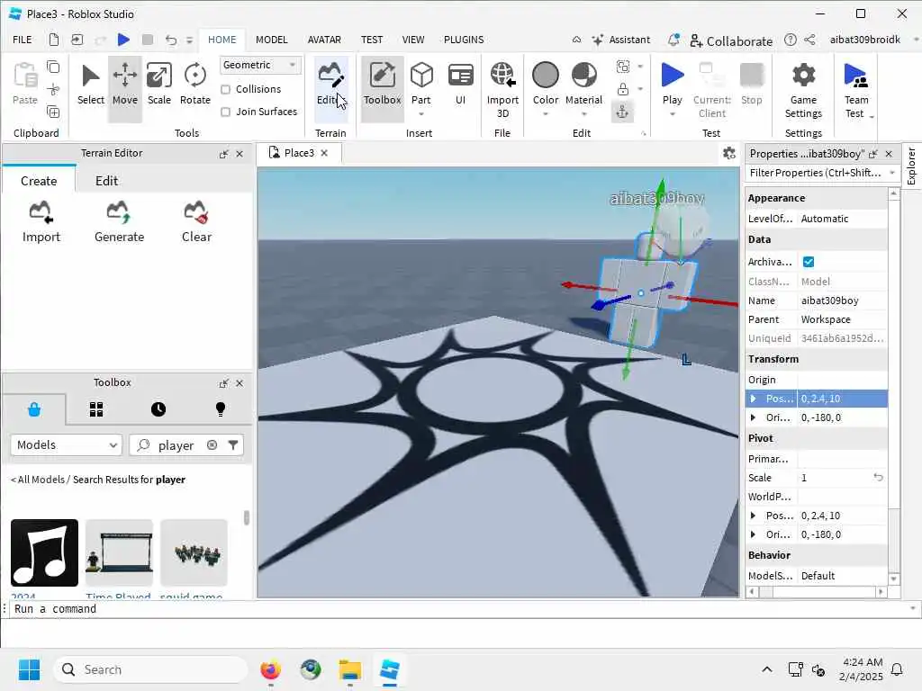The height and width of the screenshot is (691, 922).
Task: Expand Origin Position property arrow
Action: tap(754, 399)
